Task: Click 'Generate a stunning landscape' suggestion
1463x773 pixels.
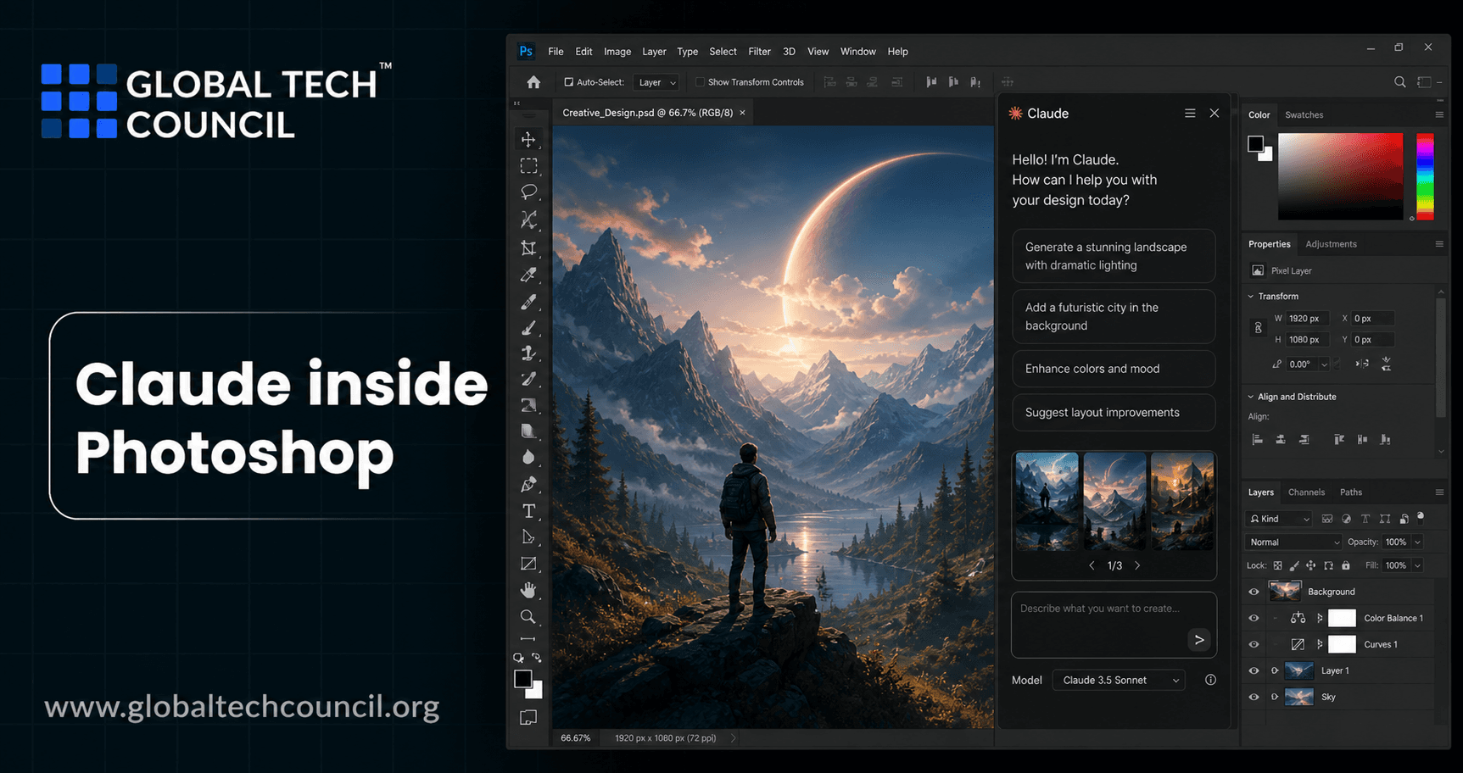Action: point(1114,256)
